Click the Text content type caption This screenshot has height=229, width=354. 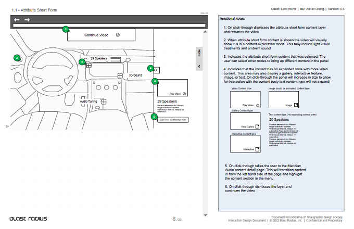293,115
